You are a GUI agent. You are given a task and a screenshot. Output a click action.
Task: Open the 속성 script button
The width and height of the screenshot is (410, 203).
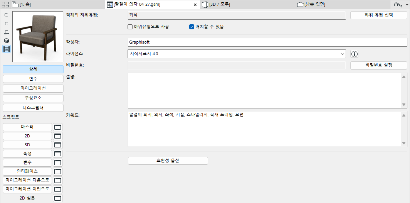[x=27, y=154]
